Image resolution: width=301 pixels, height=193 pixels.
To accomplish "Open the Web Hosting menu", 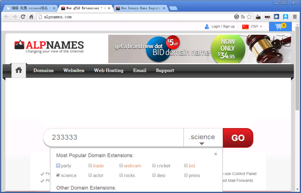I will pos(109,70).
